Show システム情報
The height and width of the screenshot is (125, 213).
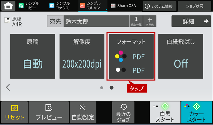pos(159,6)
